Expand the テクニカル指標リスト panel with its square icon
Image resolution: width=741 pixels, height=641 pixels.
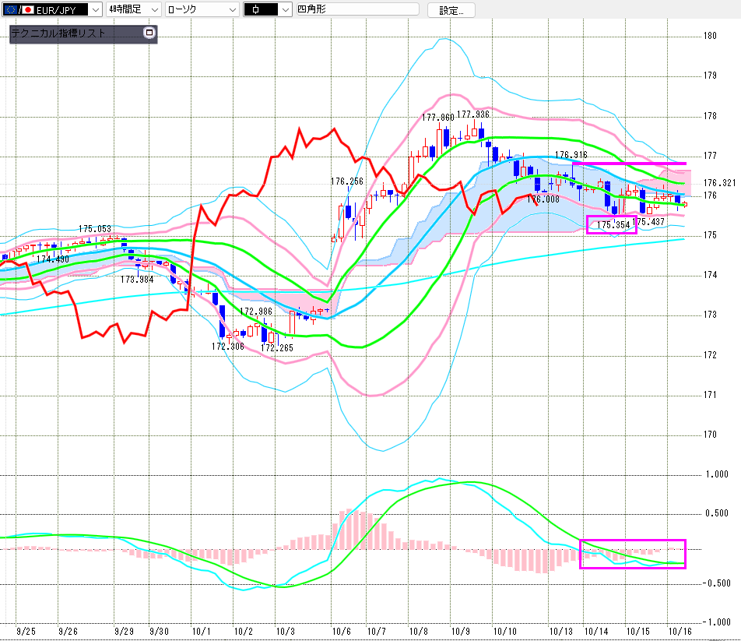click(x=149, y=33)
